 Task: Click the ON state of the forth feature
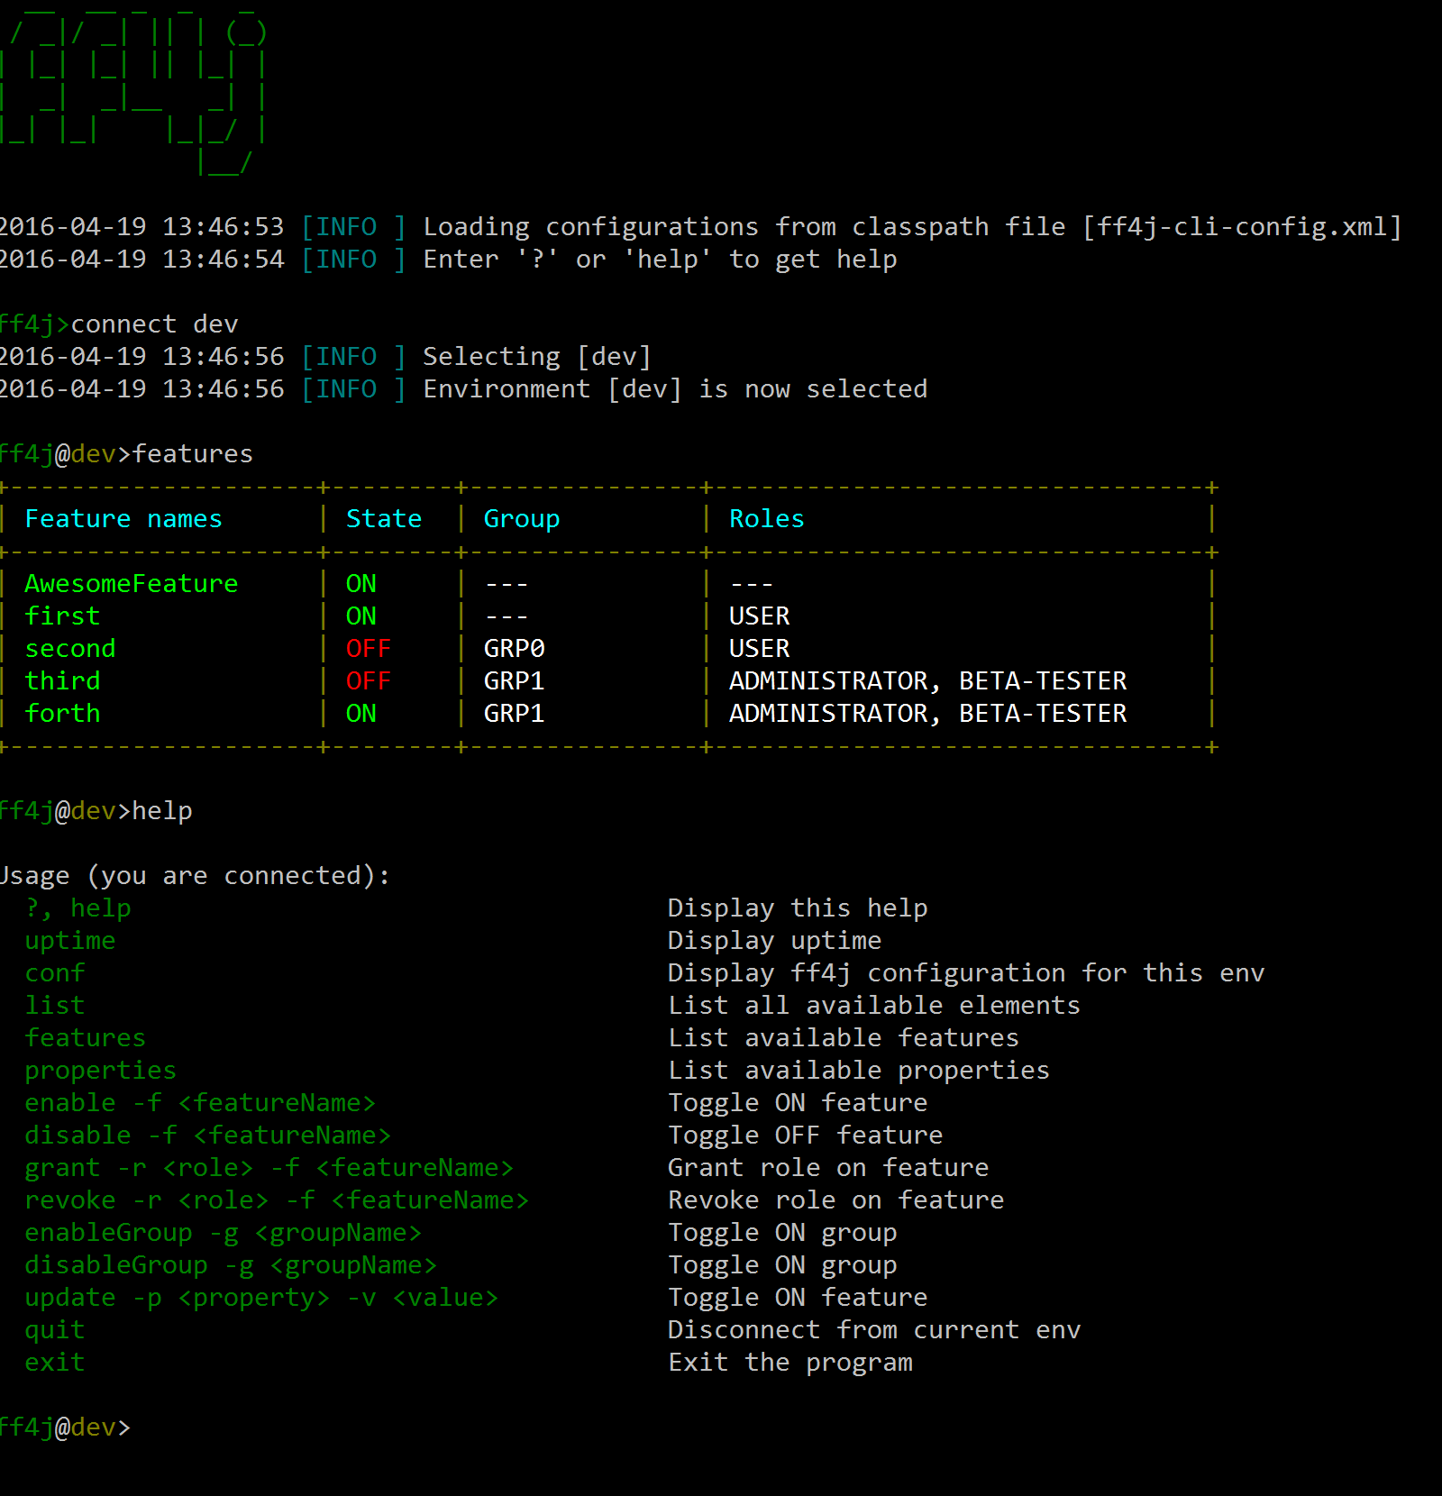pyautogui.click(x=360, y=714)
